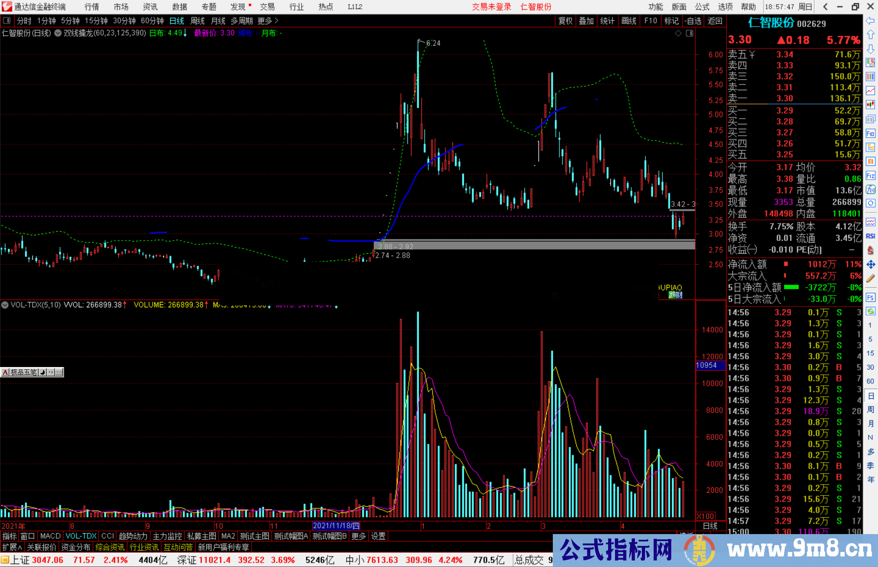Click the candlestick chart icon in sidebar
The image size is (878, 567).
pos(870,104)
